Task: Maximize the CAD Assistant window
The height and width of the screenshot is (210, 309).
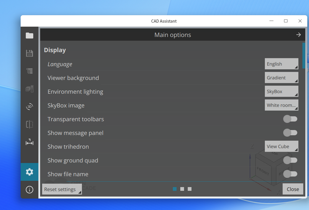Action: 286,21
